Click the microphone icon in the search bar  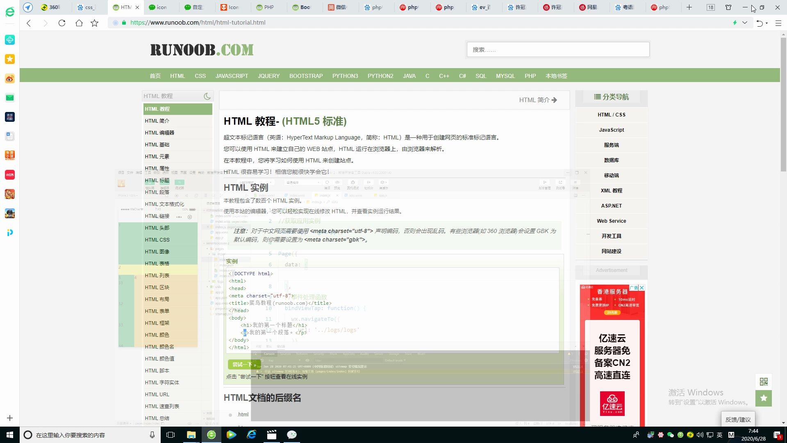pyautogui.click(x=152, y=435)
